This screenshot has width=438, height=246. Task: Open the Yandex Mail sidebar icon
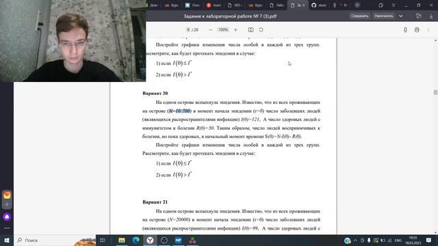(7, 195)
